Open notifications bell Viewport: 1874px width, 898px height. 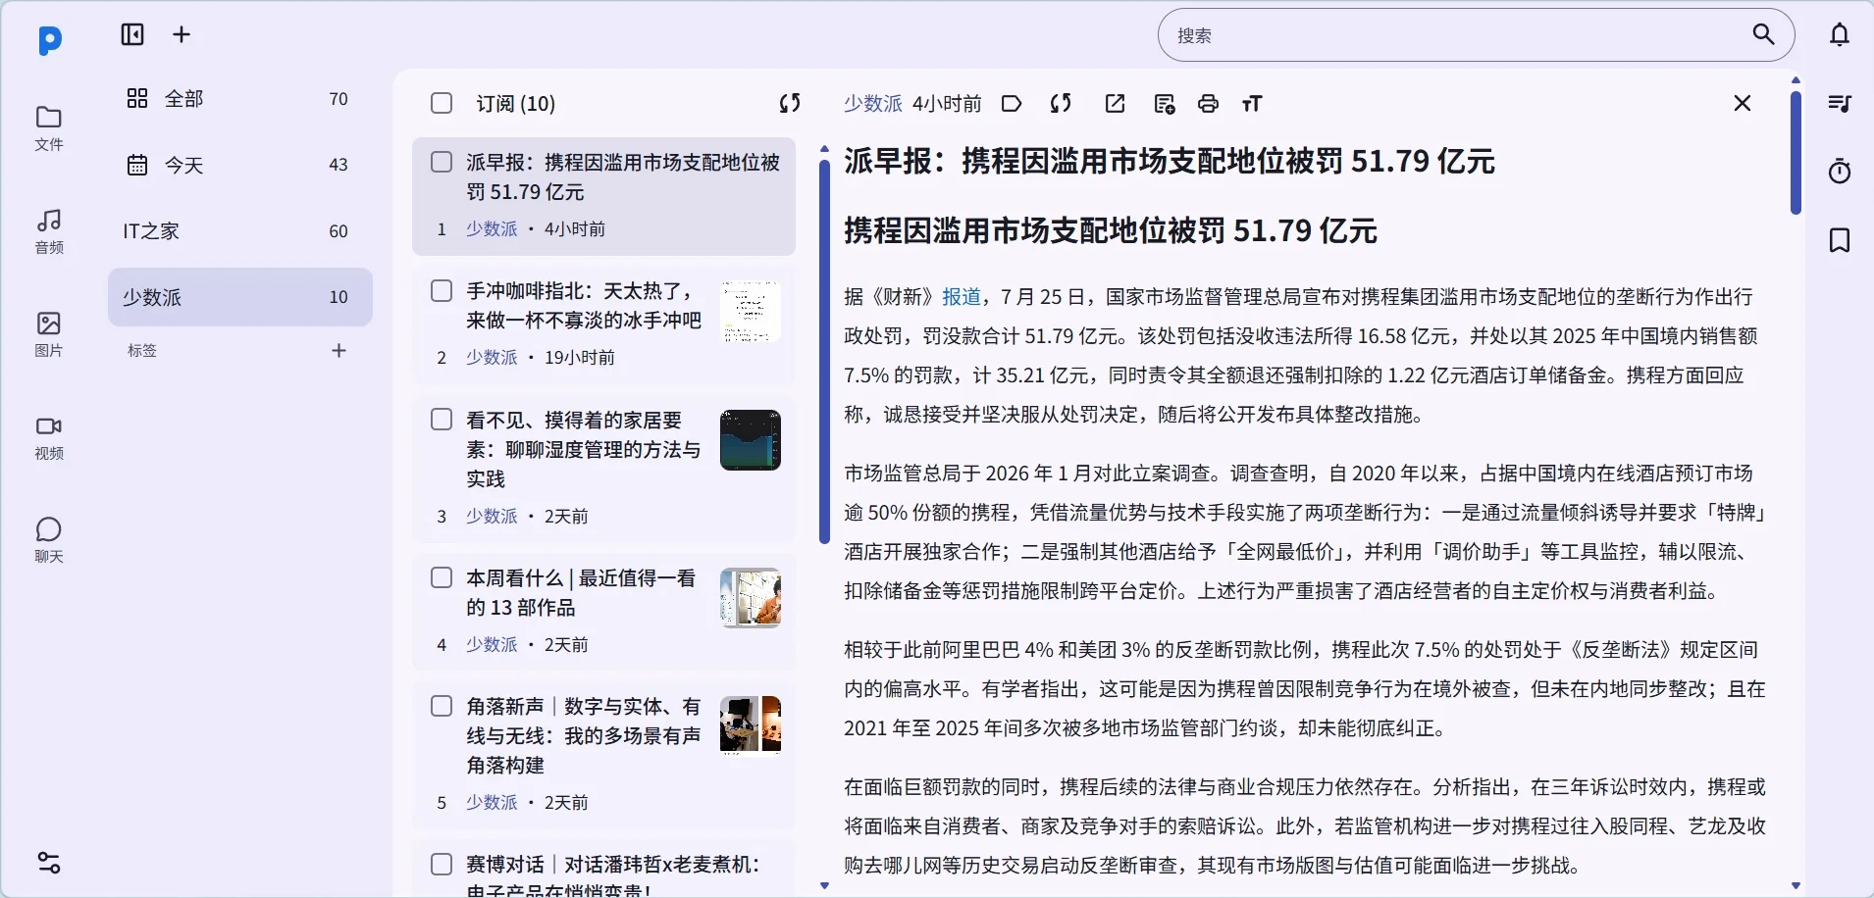tap(1840, 35)
